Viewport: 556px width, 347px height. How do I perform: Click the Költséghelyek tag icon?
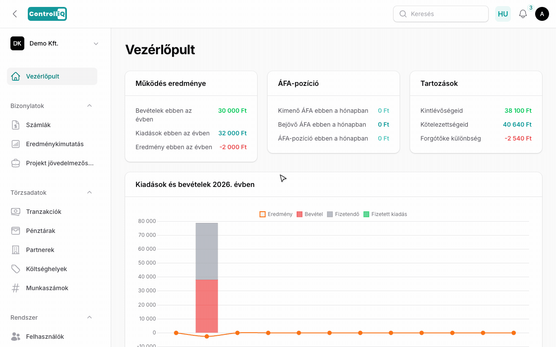coord(16,269)
